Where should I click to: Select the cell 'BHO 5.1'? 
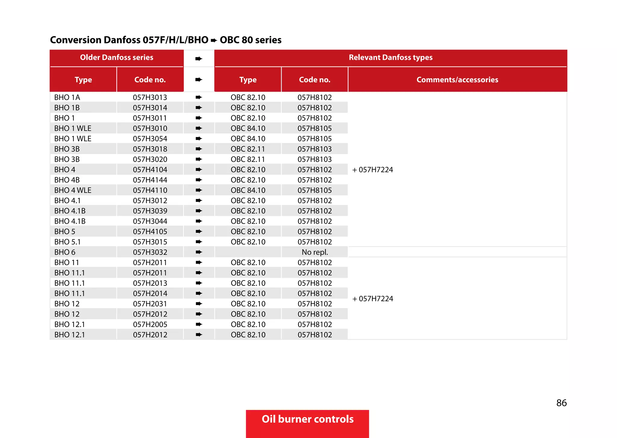67,242
